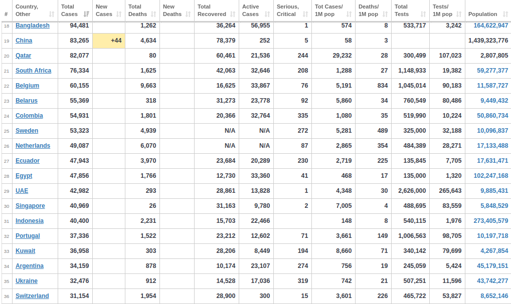The width and height of the screenshot is (511, 304).
Task: Sort by New Cases arrows icon
Action: [119, 15]
